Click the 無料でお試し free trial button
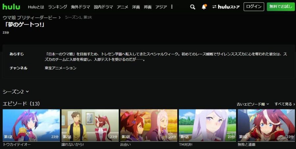 (x=281, y=7)
